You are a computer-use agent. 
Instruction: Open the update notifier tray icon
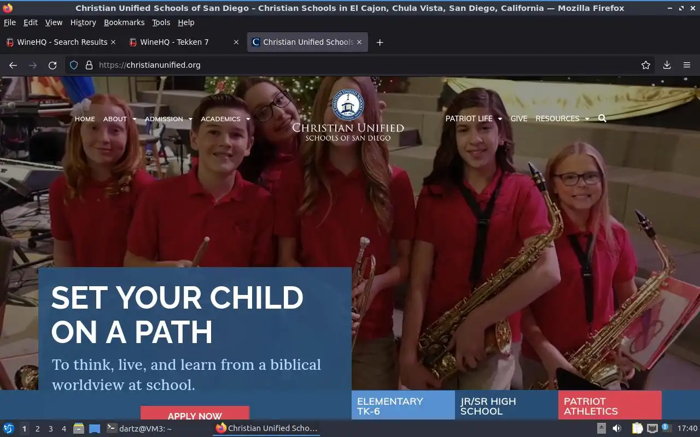[x=666, y=428]
